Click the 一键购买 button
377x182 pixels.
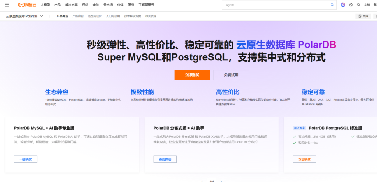[25, 160]
